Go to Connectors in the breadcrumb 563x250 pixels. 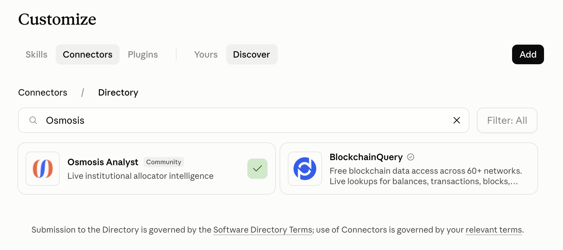[43, 92]
